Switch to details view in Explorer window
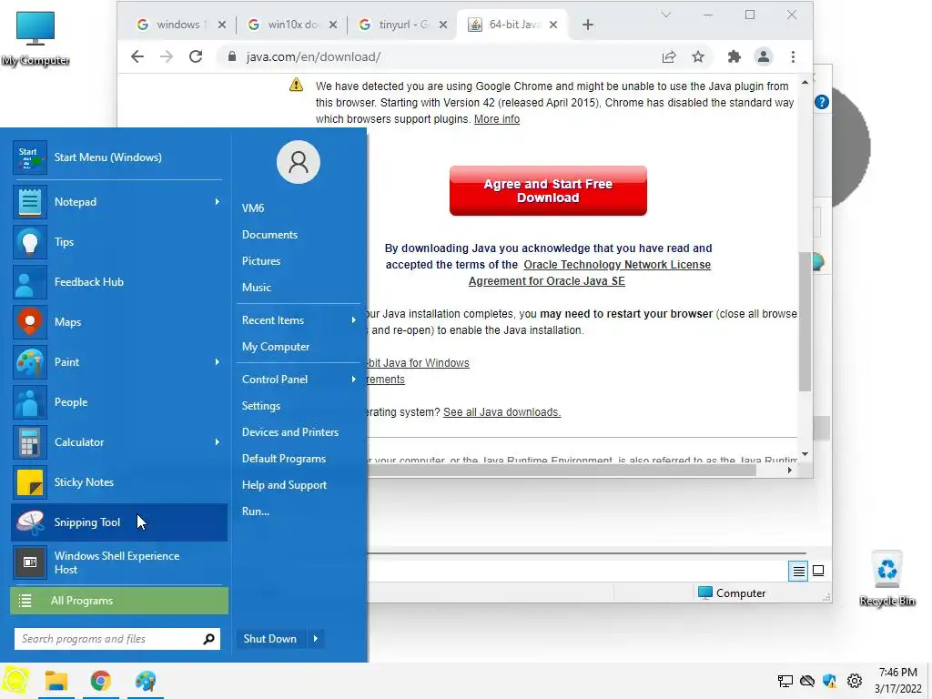The height and width of the screenshot is (699, 932). coord(798,572)
